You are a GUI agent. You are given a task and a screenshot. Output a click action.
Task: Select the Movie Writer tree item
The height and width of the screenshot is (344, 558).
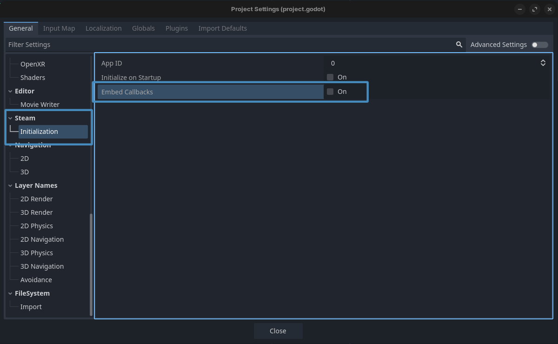click(40, 105)
